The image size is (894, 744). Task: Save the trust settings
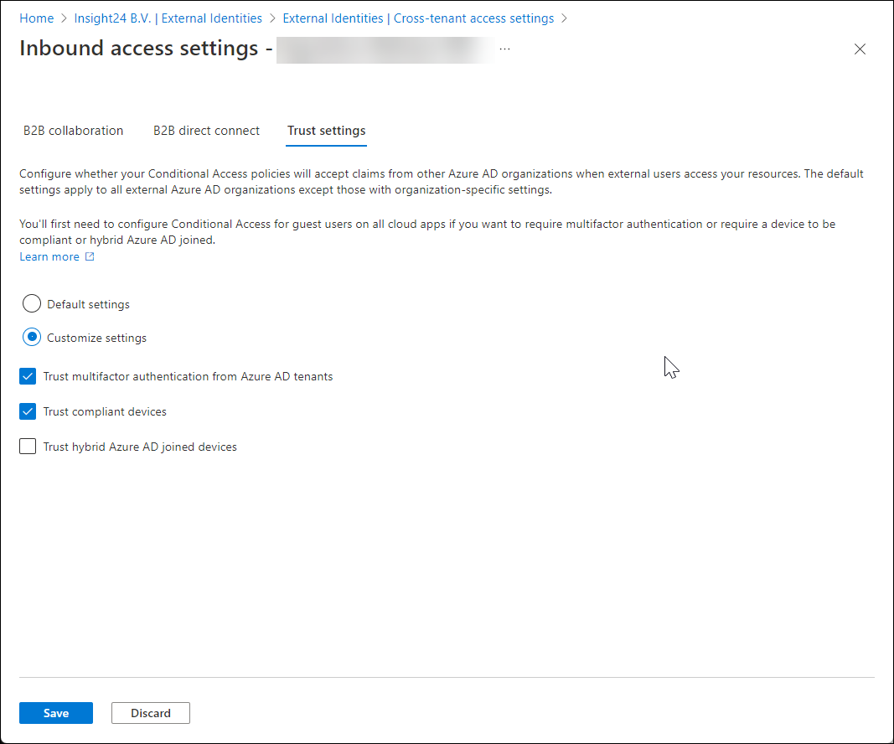pos(56,713)
